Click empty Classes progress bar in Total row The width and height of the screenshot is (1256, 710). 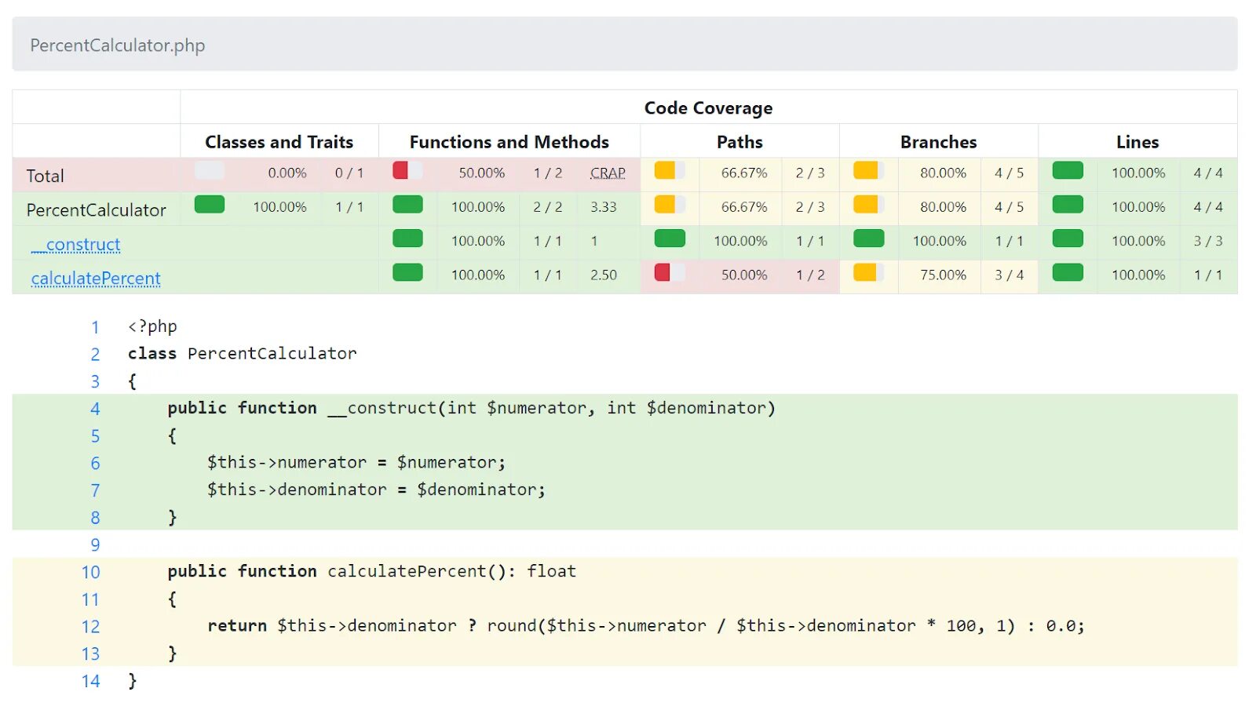coord(209,170)
